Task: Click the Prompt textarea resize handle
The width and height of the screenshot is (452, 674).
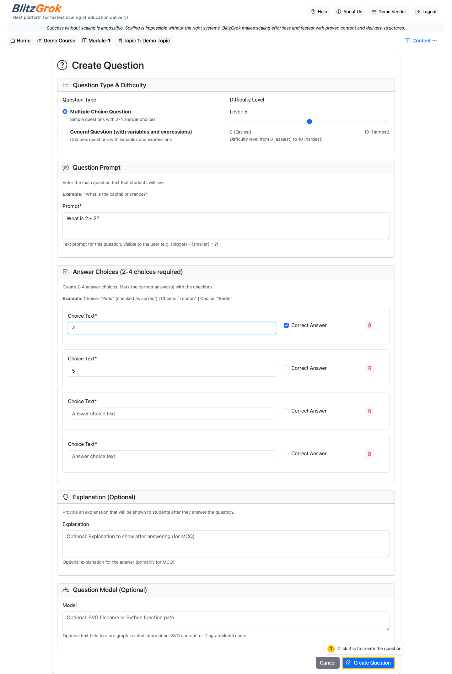Action: point(388,238)
